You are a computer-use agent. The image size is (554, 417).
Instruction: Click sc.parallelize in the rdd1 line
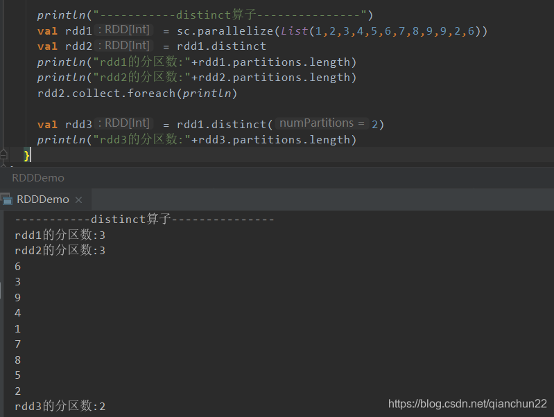pyautogui.click(x=225, y=31)
